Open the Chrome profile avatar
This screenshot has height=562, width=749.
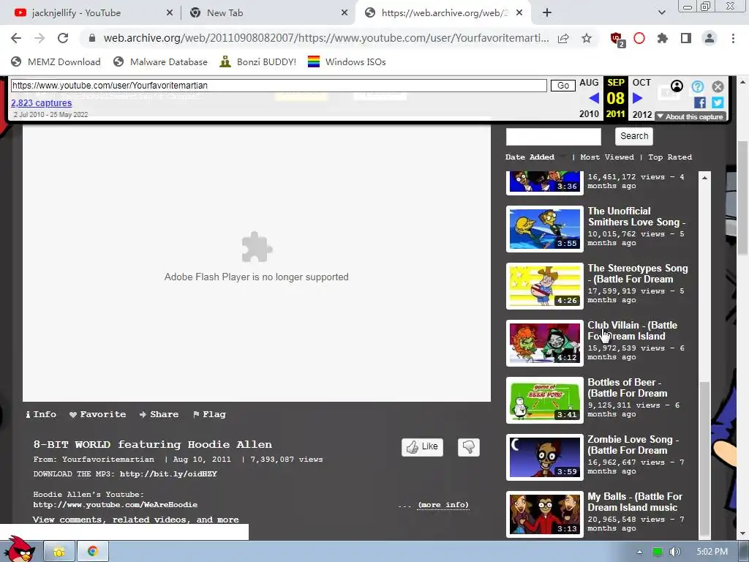point(710,38)
